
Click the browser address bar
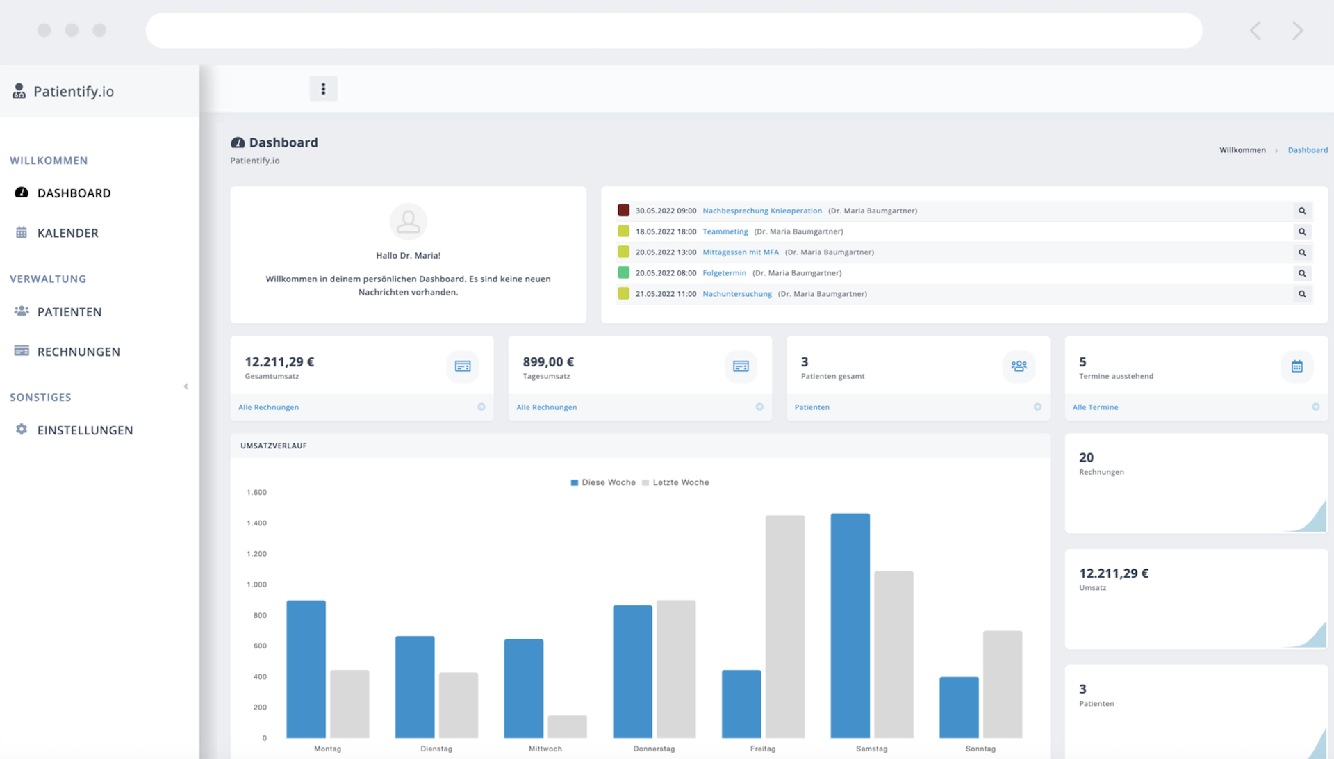pos(673,30)
